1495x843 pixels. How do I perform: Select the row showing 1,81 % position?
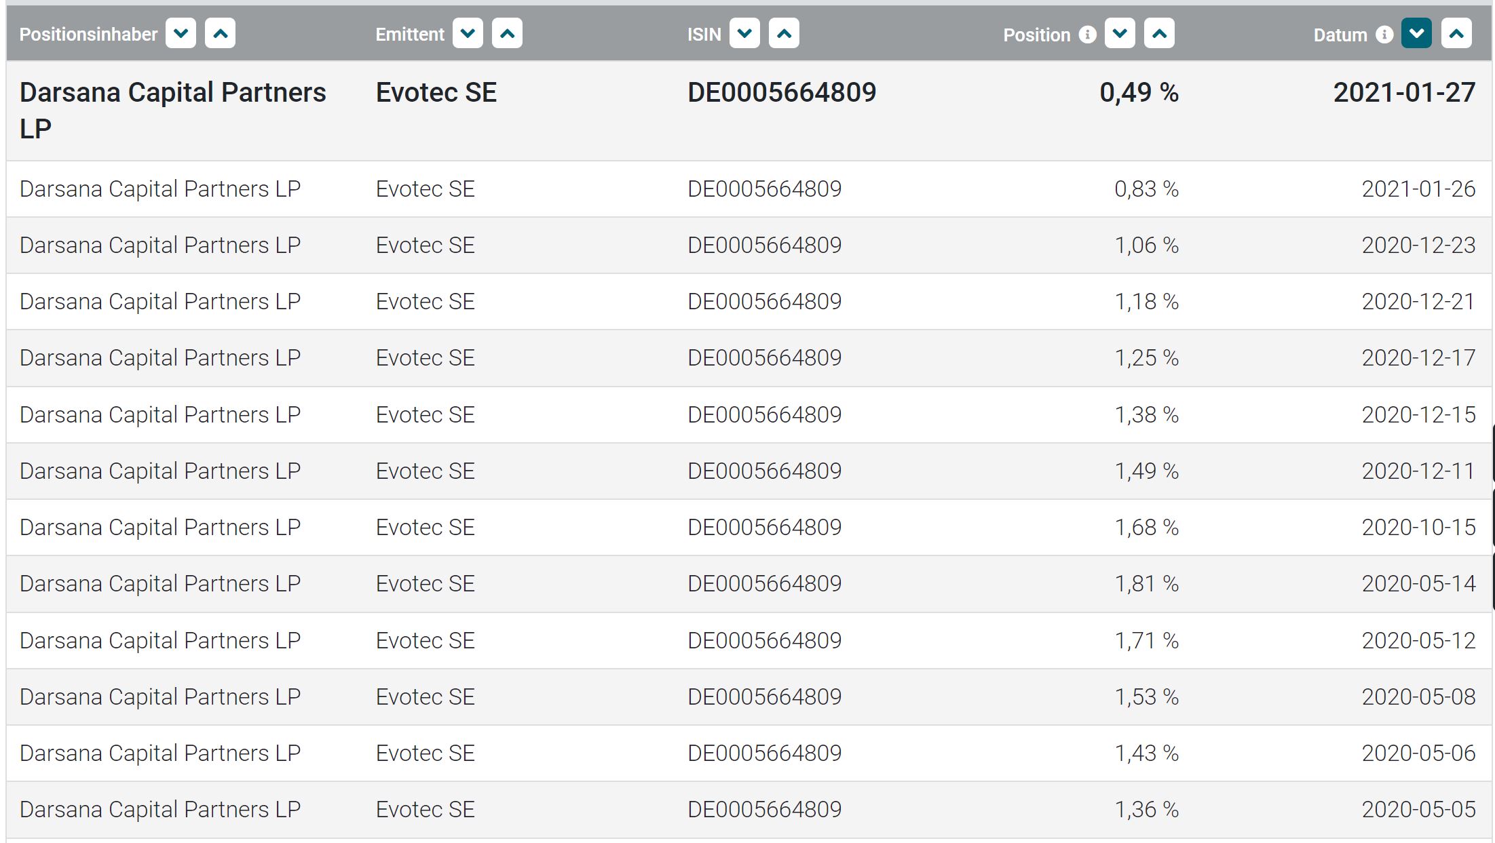(x=746, y=583)
